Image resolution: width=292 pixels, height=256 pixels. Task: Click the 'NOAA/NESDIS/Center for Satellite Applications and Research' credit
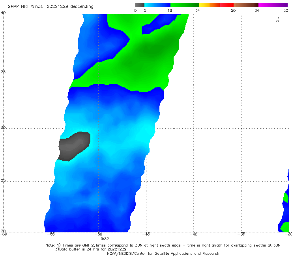tap(163, 253)
